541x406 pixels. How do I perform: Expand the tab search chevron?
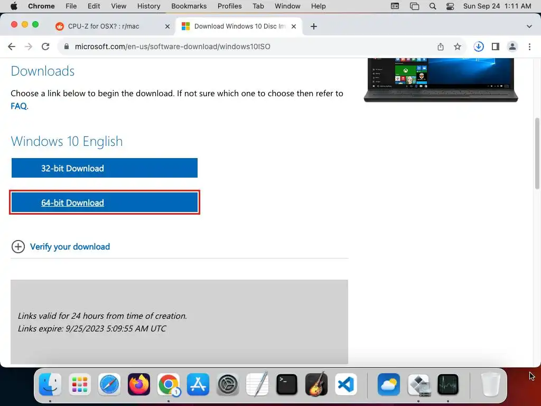[x=529, y=26]
